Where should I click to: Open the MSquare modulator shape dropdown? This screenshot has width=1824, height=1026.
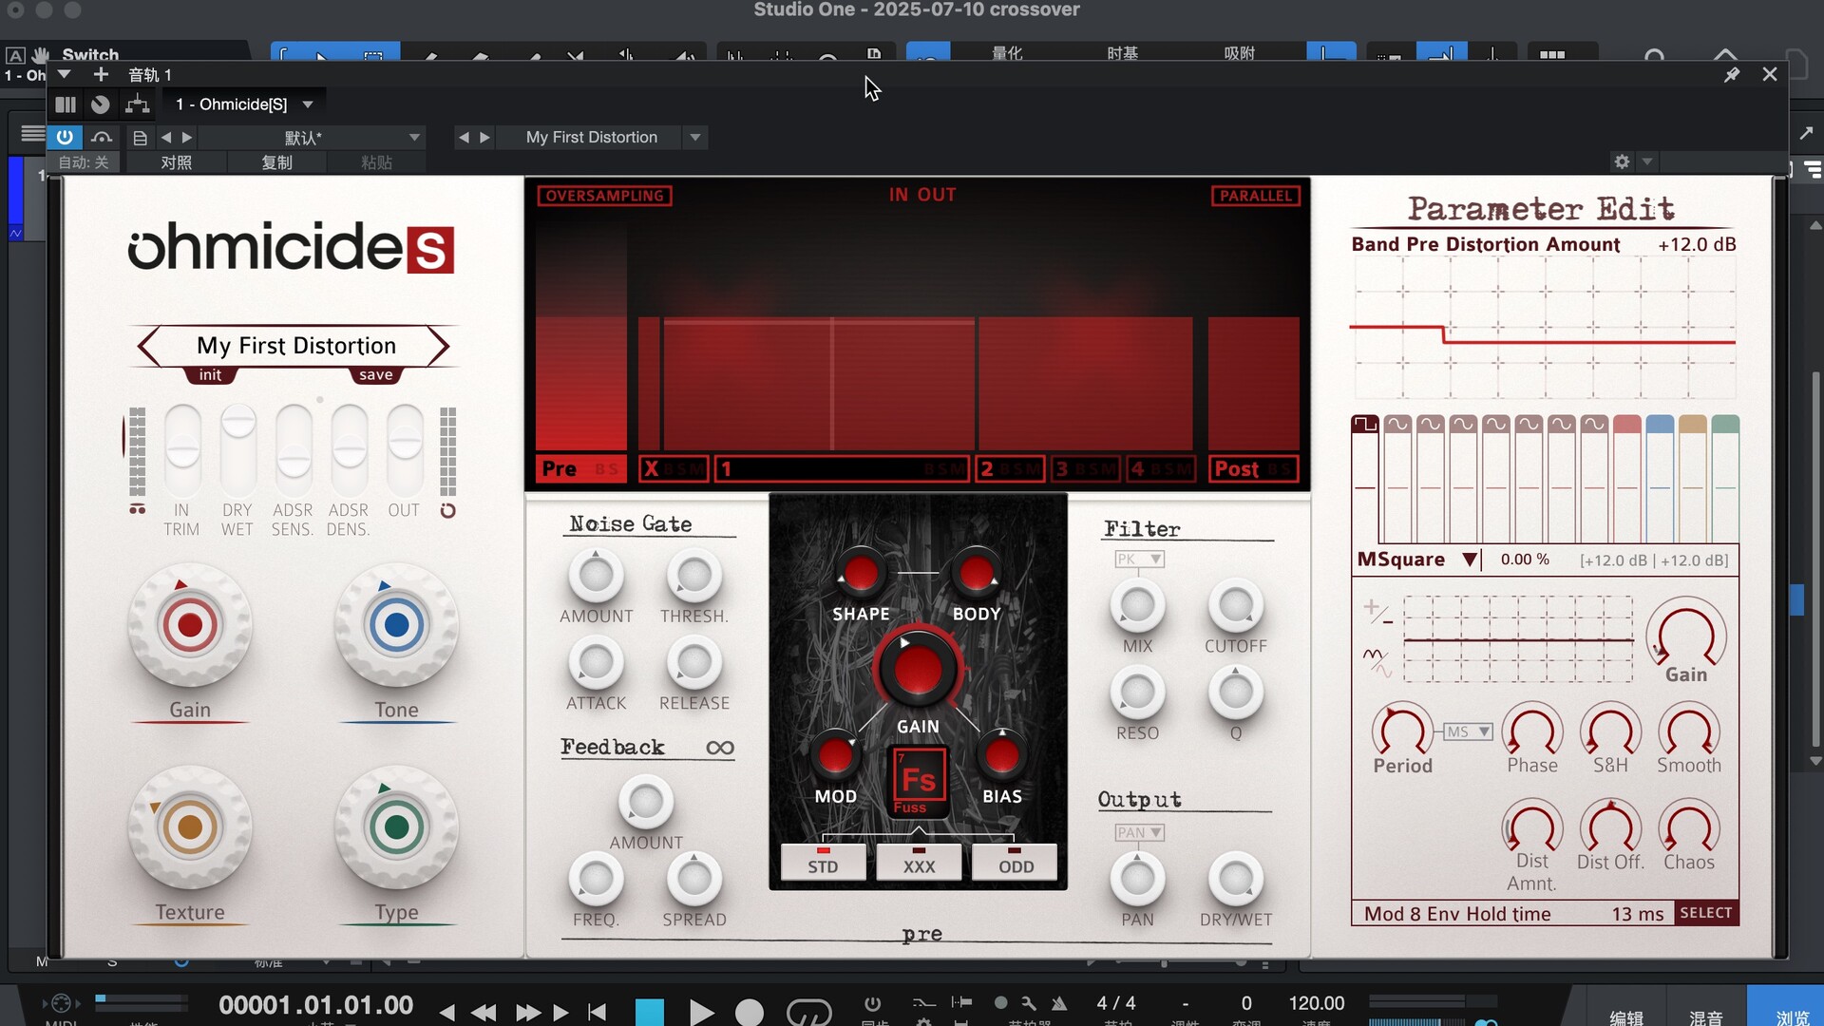coord(1469,560)
